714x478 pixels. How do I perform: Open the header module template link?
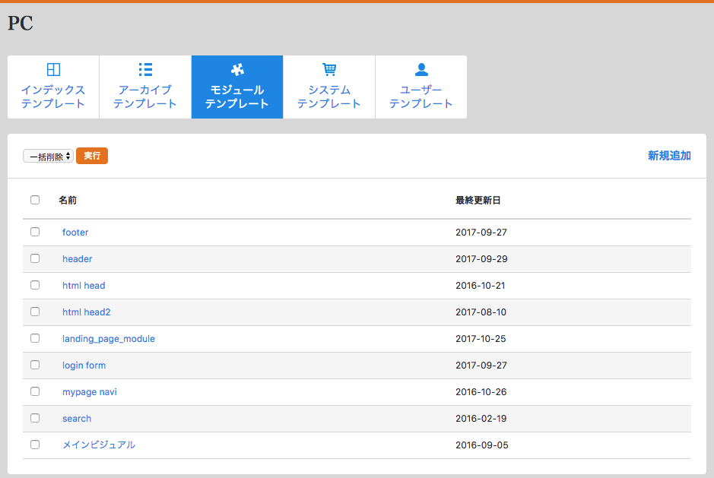point(78,259)
